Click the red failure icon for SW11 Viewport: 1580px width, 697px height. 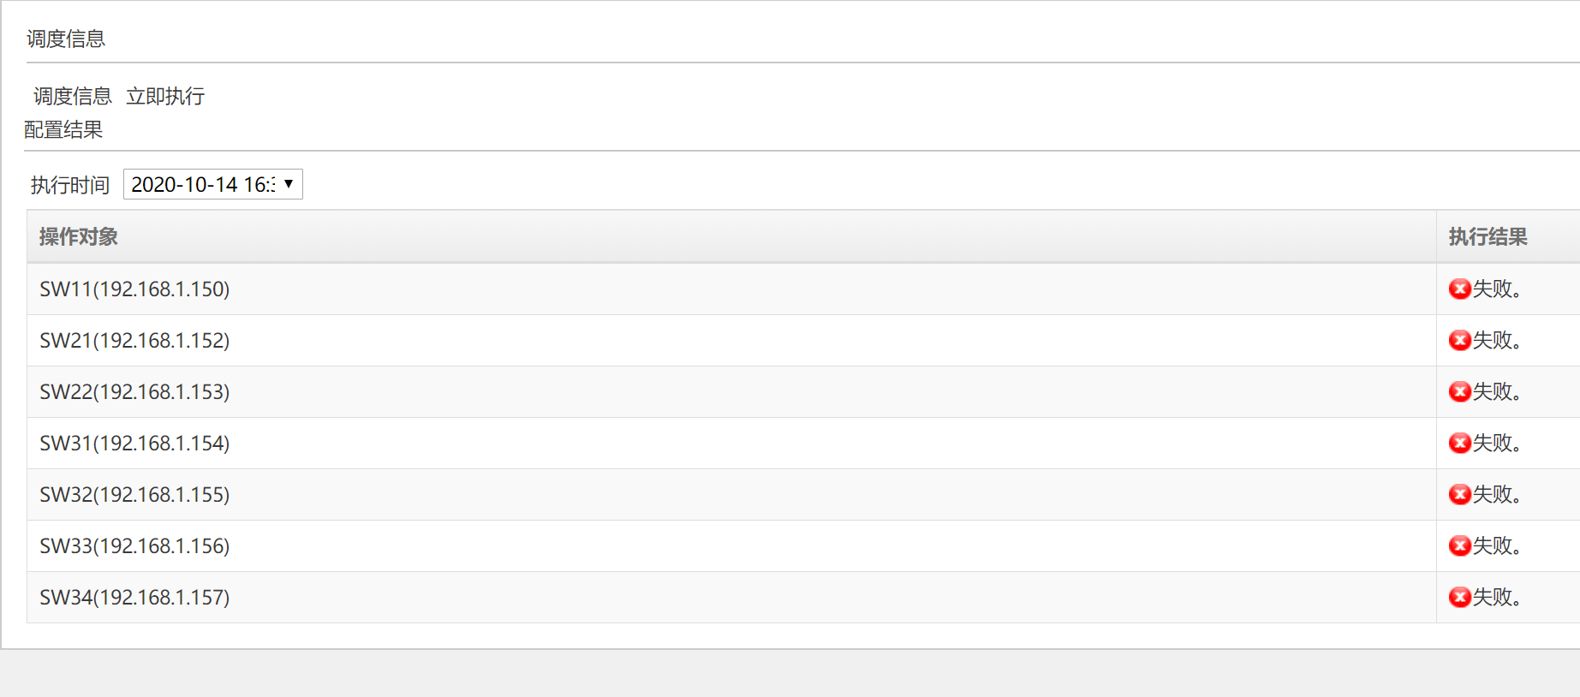tap(1459, 289)
